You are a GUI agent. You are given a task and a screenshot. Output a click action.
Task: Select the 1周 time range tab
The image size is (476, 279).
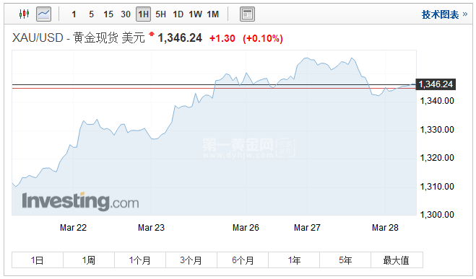(x=89, y=260)
